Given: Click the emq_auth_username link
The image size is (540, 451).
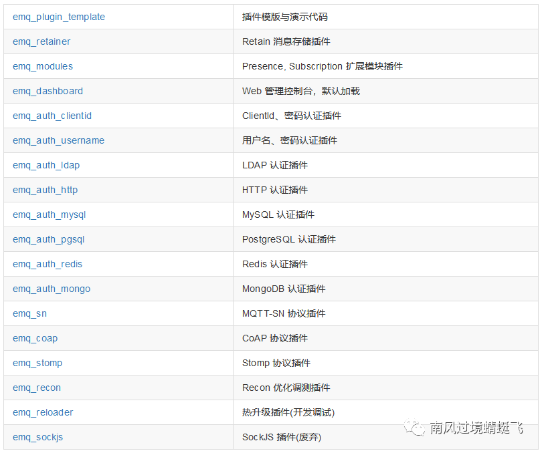Looking at the screenshot, I should click(58, 140).
